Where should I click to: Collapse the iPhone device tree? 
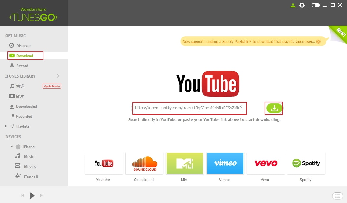[x=12, y=147]
